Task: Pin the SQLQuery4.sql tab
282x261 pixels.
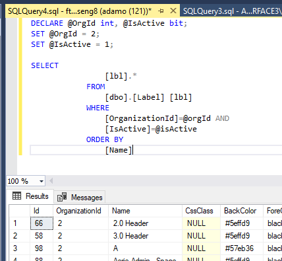Action: point(161,11)
